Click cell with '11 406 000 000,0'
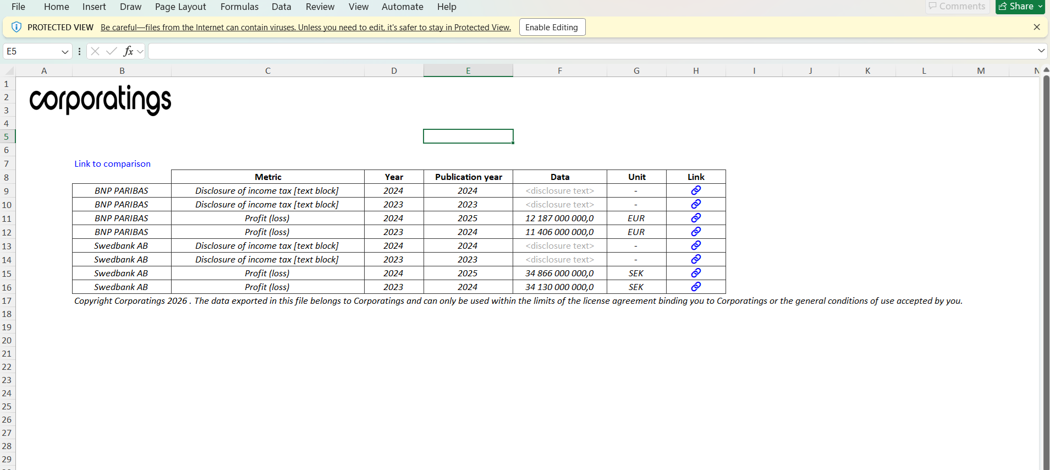Image resolution: width=1050 pixels, height=470 pixels. click(x=560, y=232)
